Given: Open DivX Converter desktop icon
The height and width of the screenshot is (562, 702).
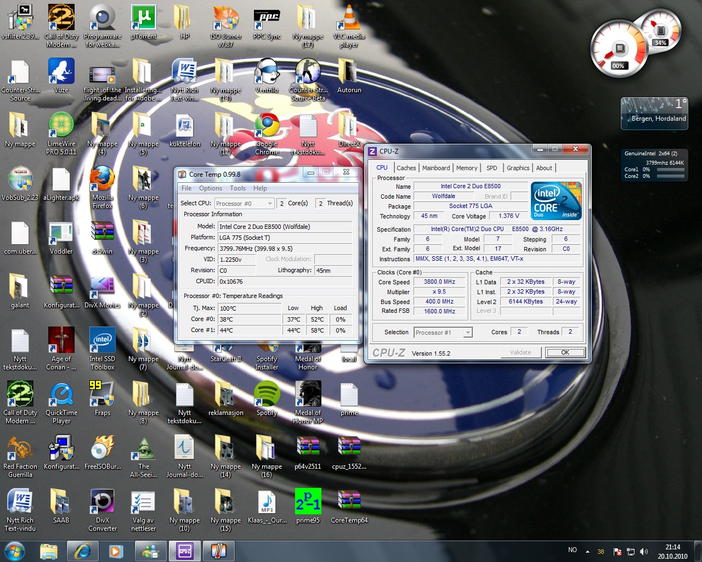Looking at the screenshot, I should tap(103, 510).
